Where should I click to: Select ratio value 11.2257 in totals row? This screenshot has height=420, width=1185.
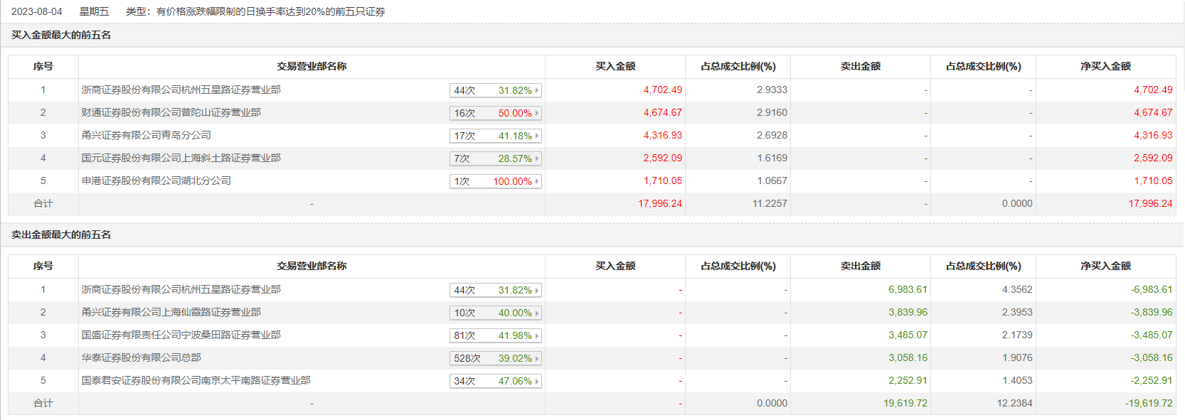click(x=770, y=203)
